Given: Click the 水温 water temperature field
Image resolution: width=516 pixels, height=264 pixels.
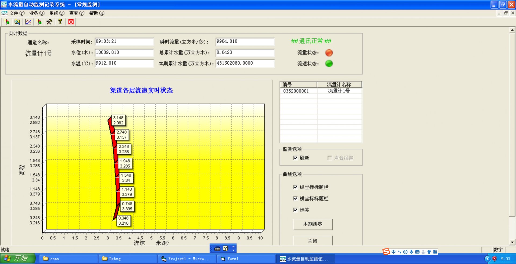Looking at the screenshot, I should click(124, 63).
